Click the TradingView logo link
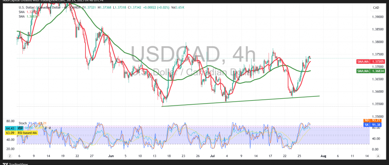389x165 pixels. 15,163
